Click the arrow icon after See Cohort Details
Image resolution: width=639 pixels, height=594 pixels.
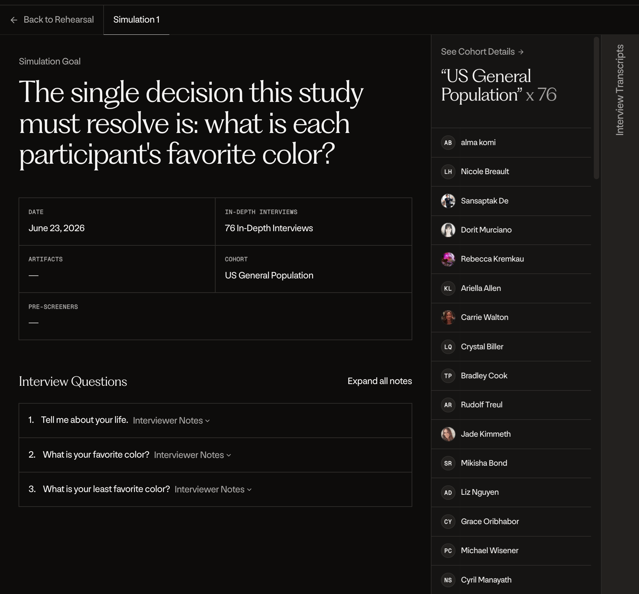pyautogui.click(x=521, y=52)
